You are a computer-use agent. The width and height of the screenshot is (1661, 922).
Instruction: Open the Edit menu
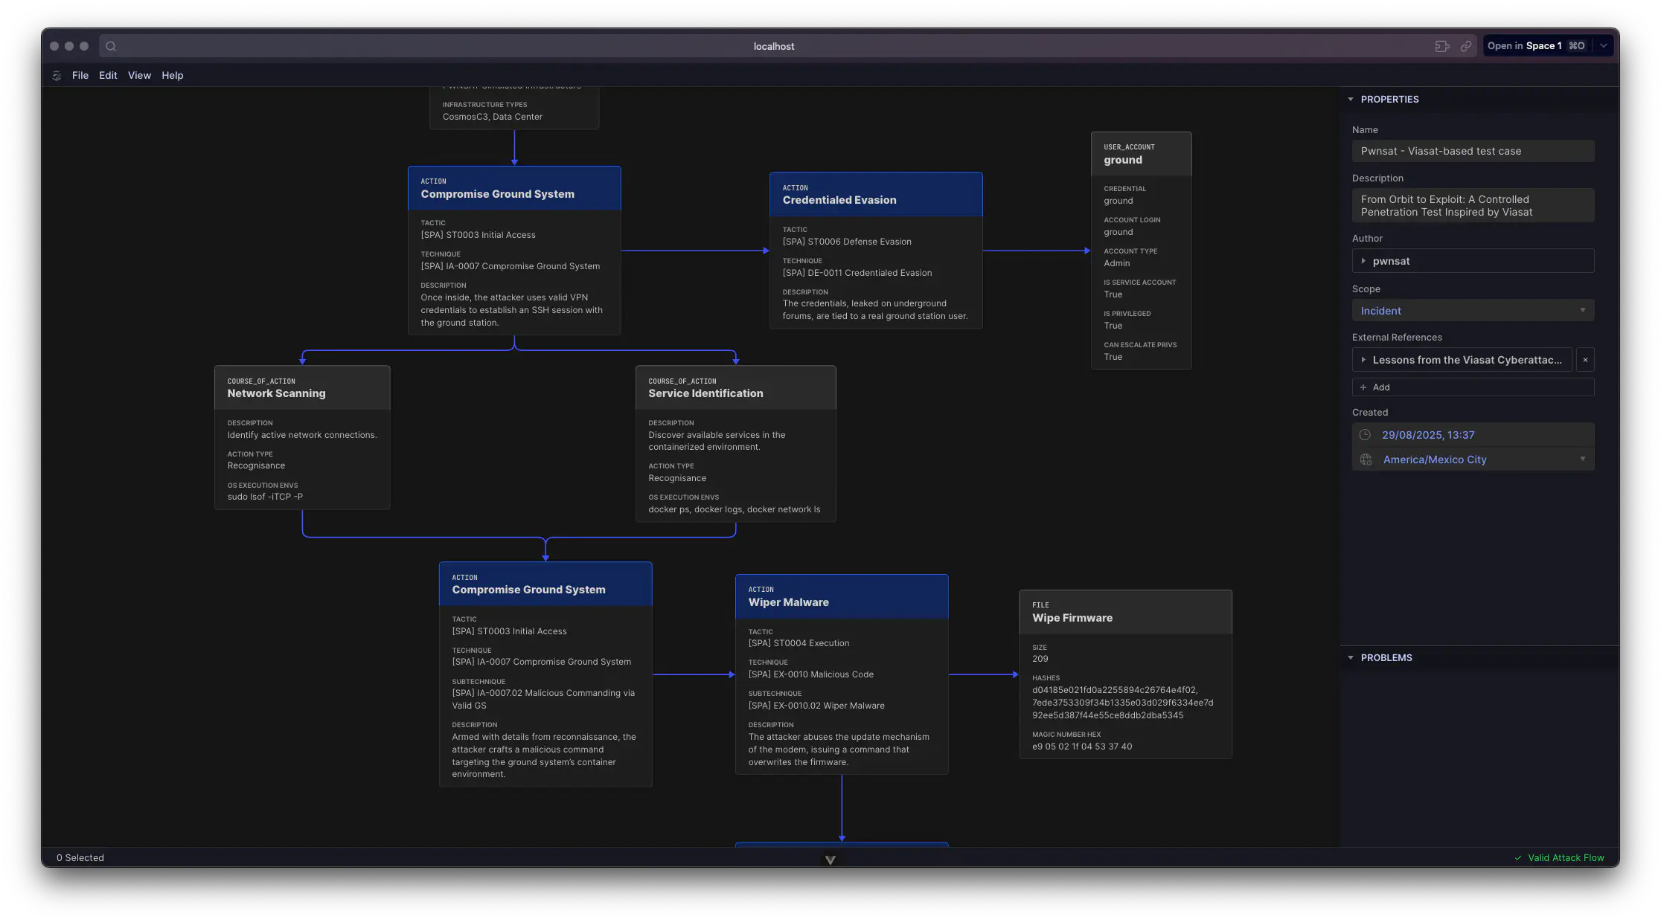click(108, 76)
